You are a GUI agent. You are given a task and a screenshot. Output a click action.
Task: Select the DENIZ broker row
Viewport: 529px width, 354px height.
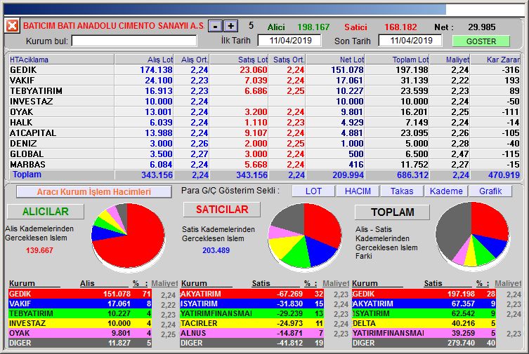click(x=264, y=143)
